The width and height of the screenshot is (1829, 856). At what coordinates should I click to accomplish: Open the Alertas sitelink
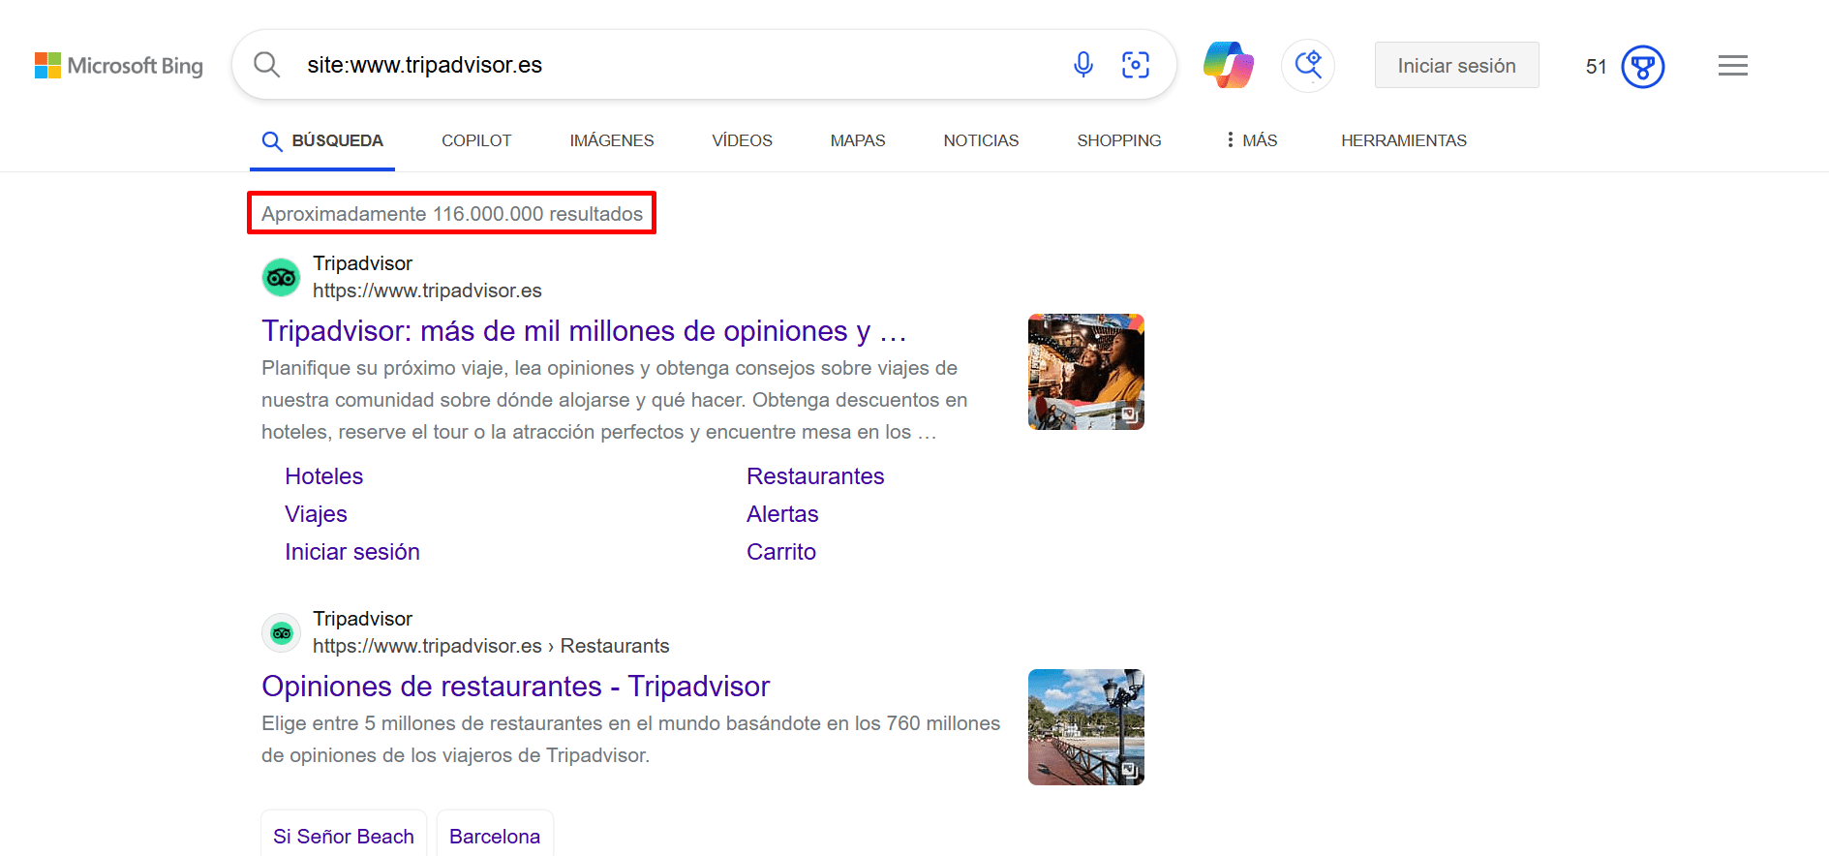tap(782, 514)
